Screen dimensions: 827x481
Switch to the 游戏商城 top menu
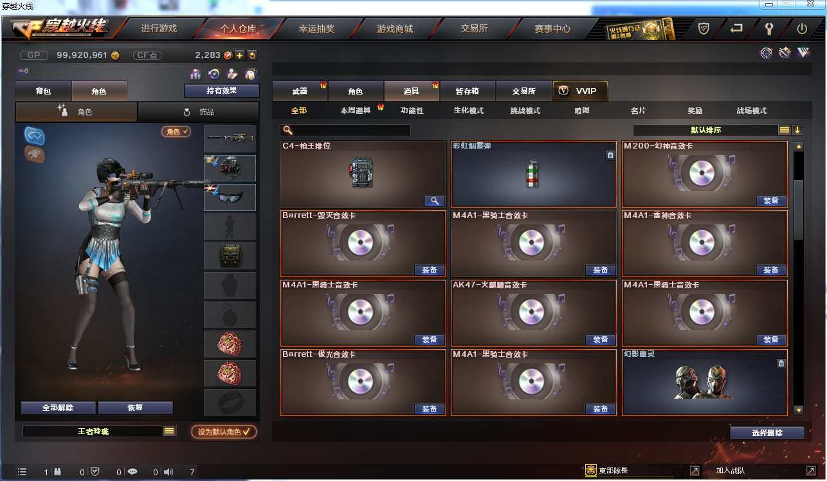coord(395,29)
